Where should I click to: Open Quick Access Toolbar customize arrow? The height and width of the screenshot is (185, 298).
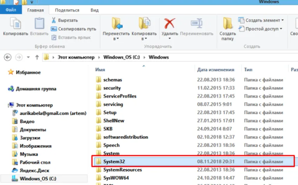click(x=32, y=2)
